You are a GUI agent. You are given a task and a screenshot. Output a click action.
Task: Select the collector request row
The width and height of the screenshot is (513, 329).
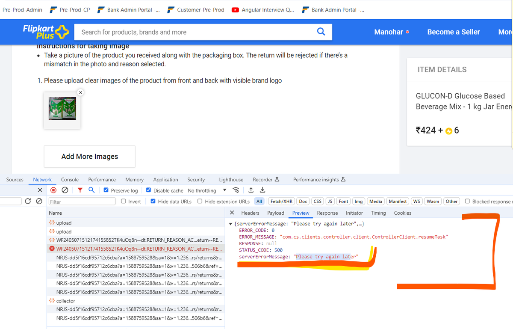tap(135, 301)
